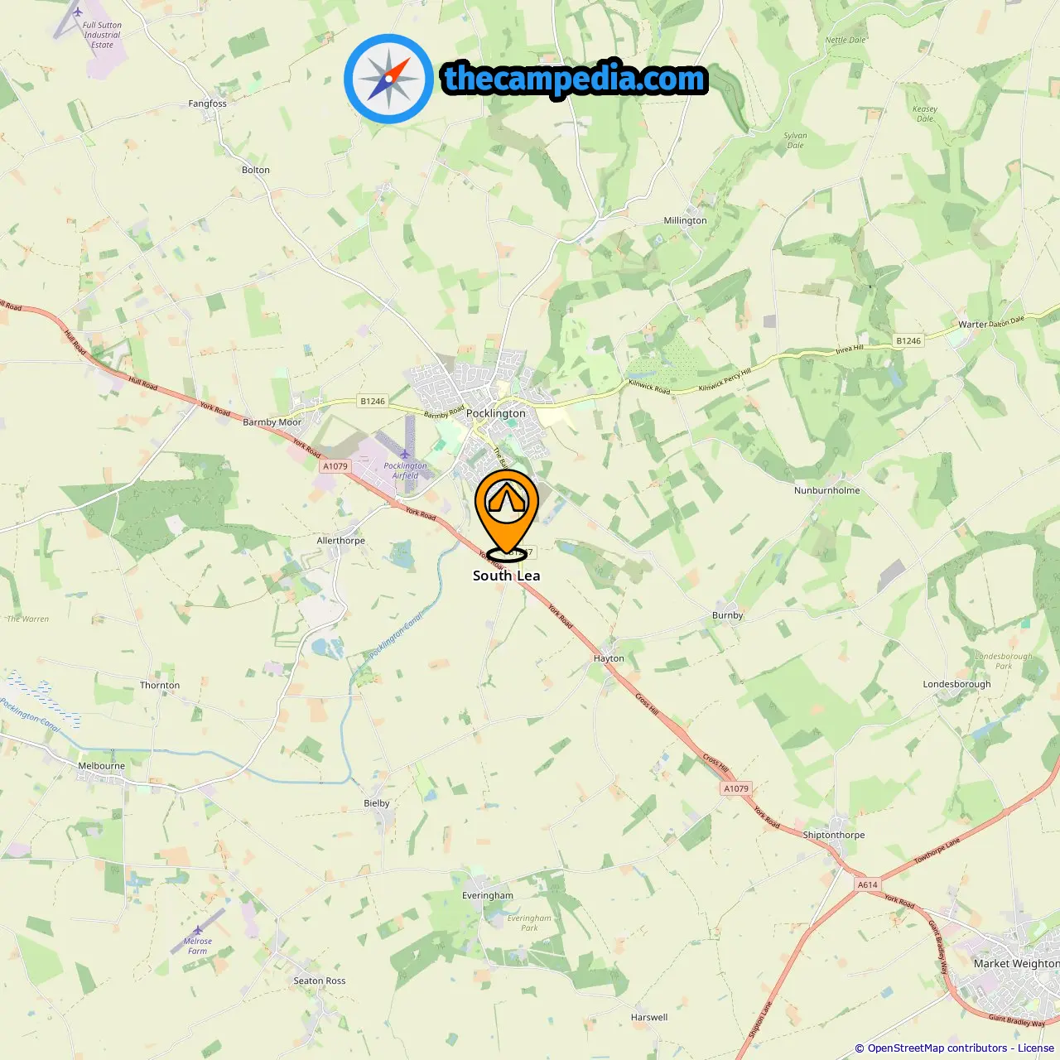Click the Everingham village label
This screenshot has height=1060, width=1060.
click(488, 895)
